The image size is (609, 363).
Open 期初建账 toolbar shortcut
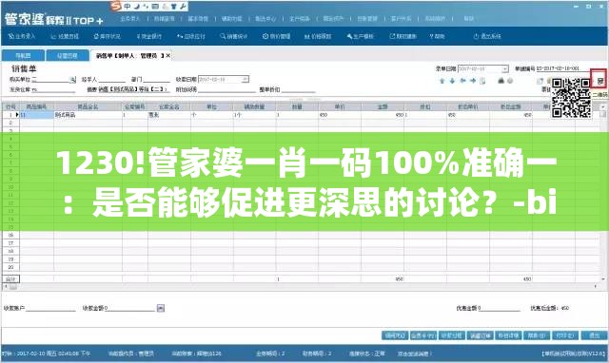[403, 36]
